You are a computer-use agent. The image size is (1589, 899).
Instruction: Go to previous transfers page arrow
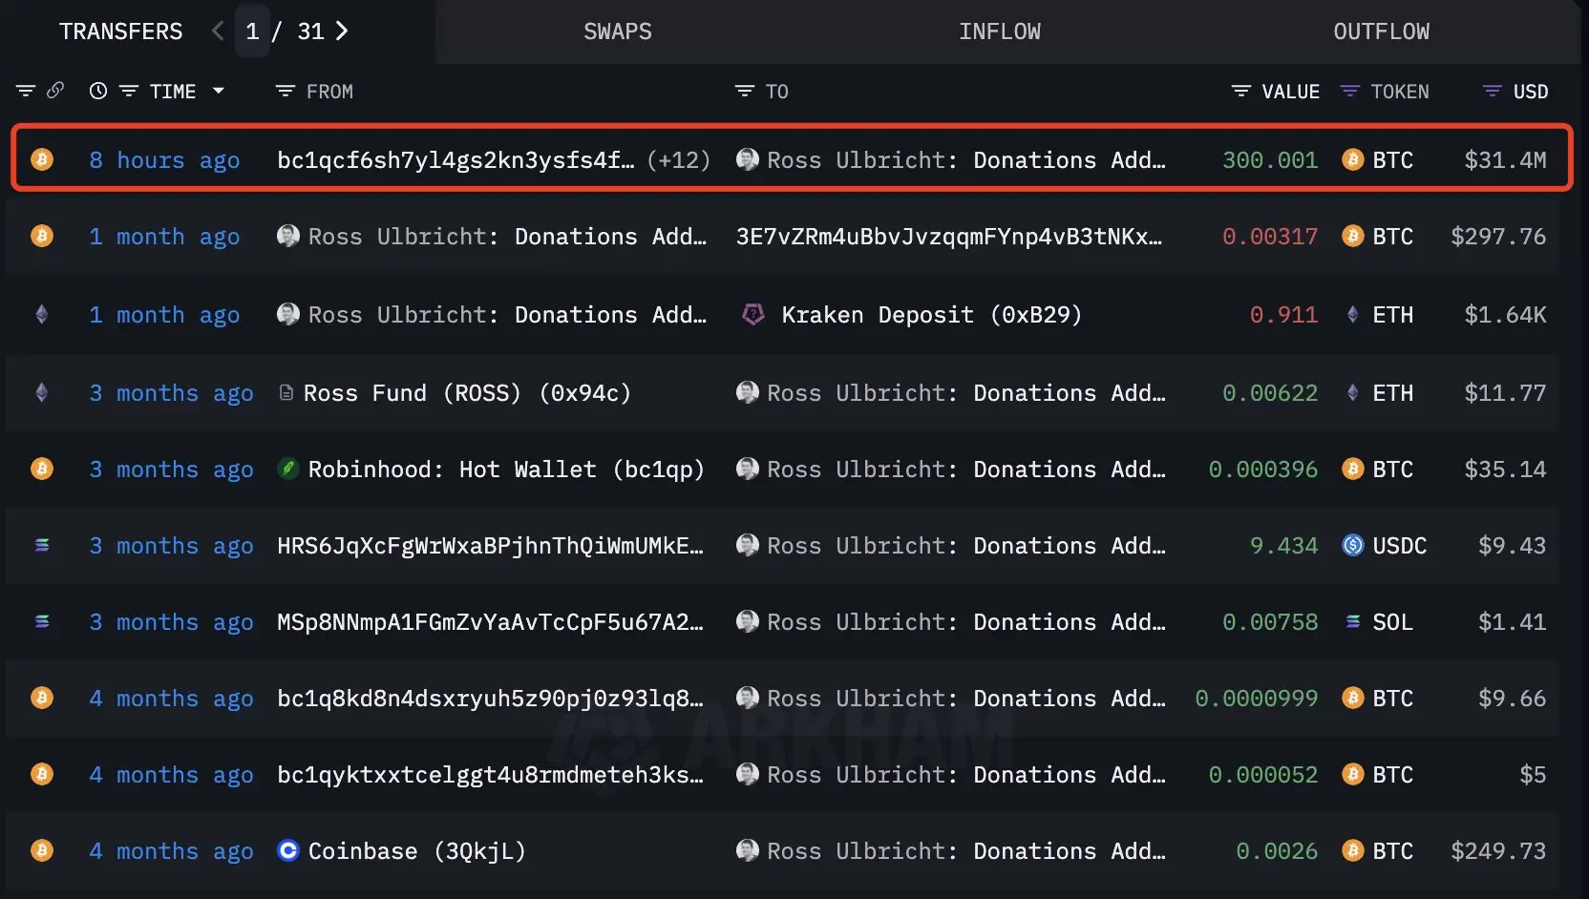218,31
